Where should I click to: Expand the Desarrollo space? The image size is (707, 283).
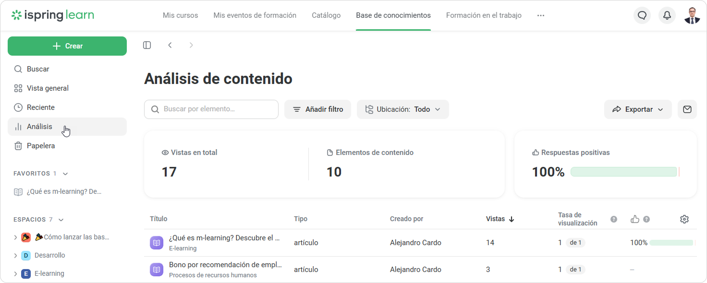[15, 256]
